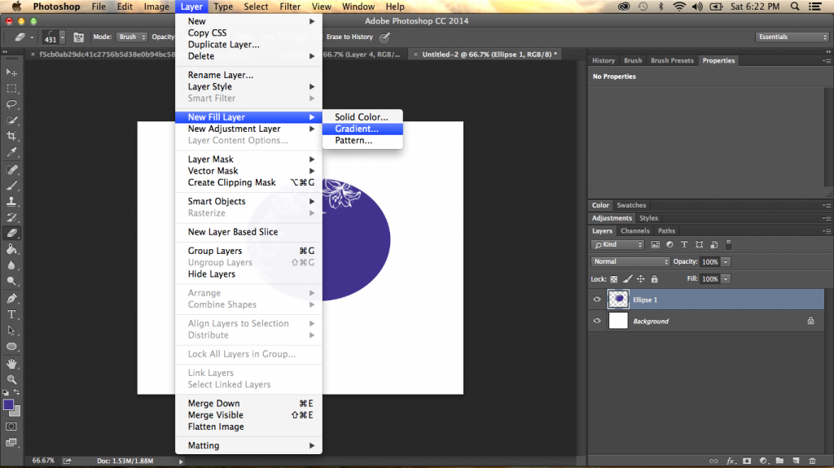This screenshot has height=468, width=834.
Task: Click the background color swatch
Action: click(x=16, y=412)
